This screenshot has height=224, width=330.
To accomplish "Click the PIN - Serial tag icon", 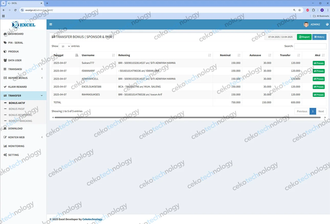I will 5,43.
